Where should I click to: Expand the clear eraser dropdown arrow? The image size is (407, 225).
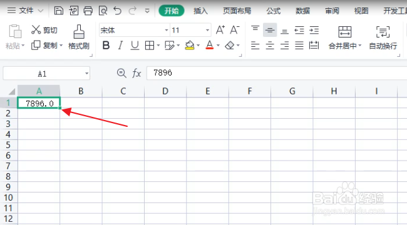238,46
